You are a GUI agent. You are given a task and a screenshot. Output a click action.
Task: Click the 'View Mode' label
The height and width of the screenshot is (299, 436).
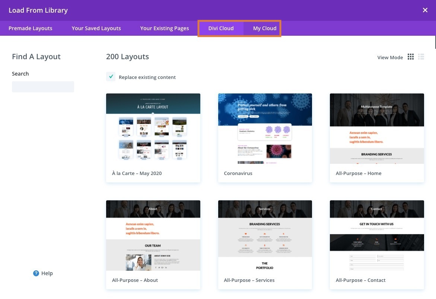click(390, 58)
